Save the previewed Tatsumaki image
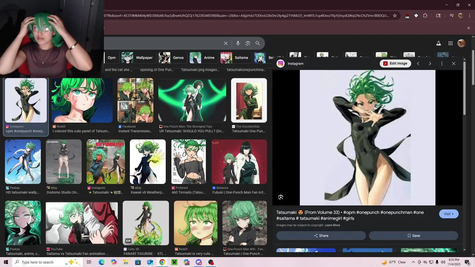Viewport: 475px width, 267px height. [x=413, y=235]
